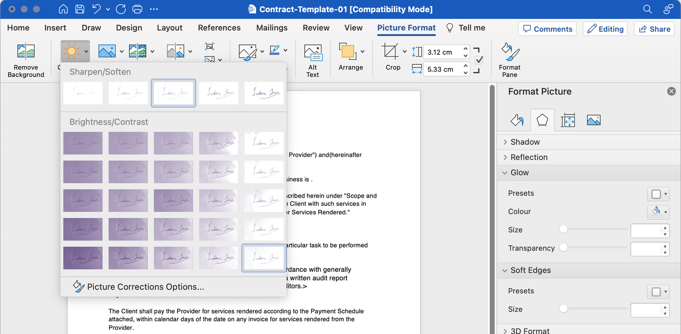Switch to Fill & Line tab in Format Picture

[x=517, y=120]
